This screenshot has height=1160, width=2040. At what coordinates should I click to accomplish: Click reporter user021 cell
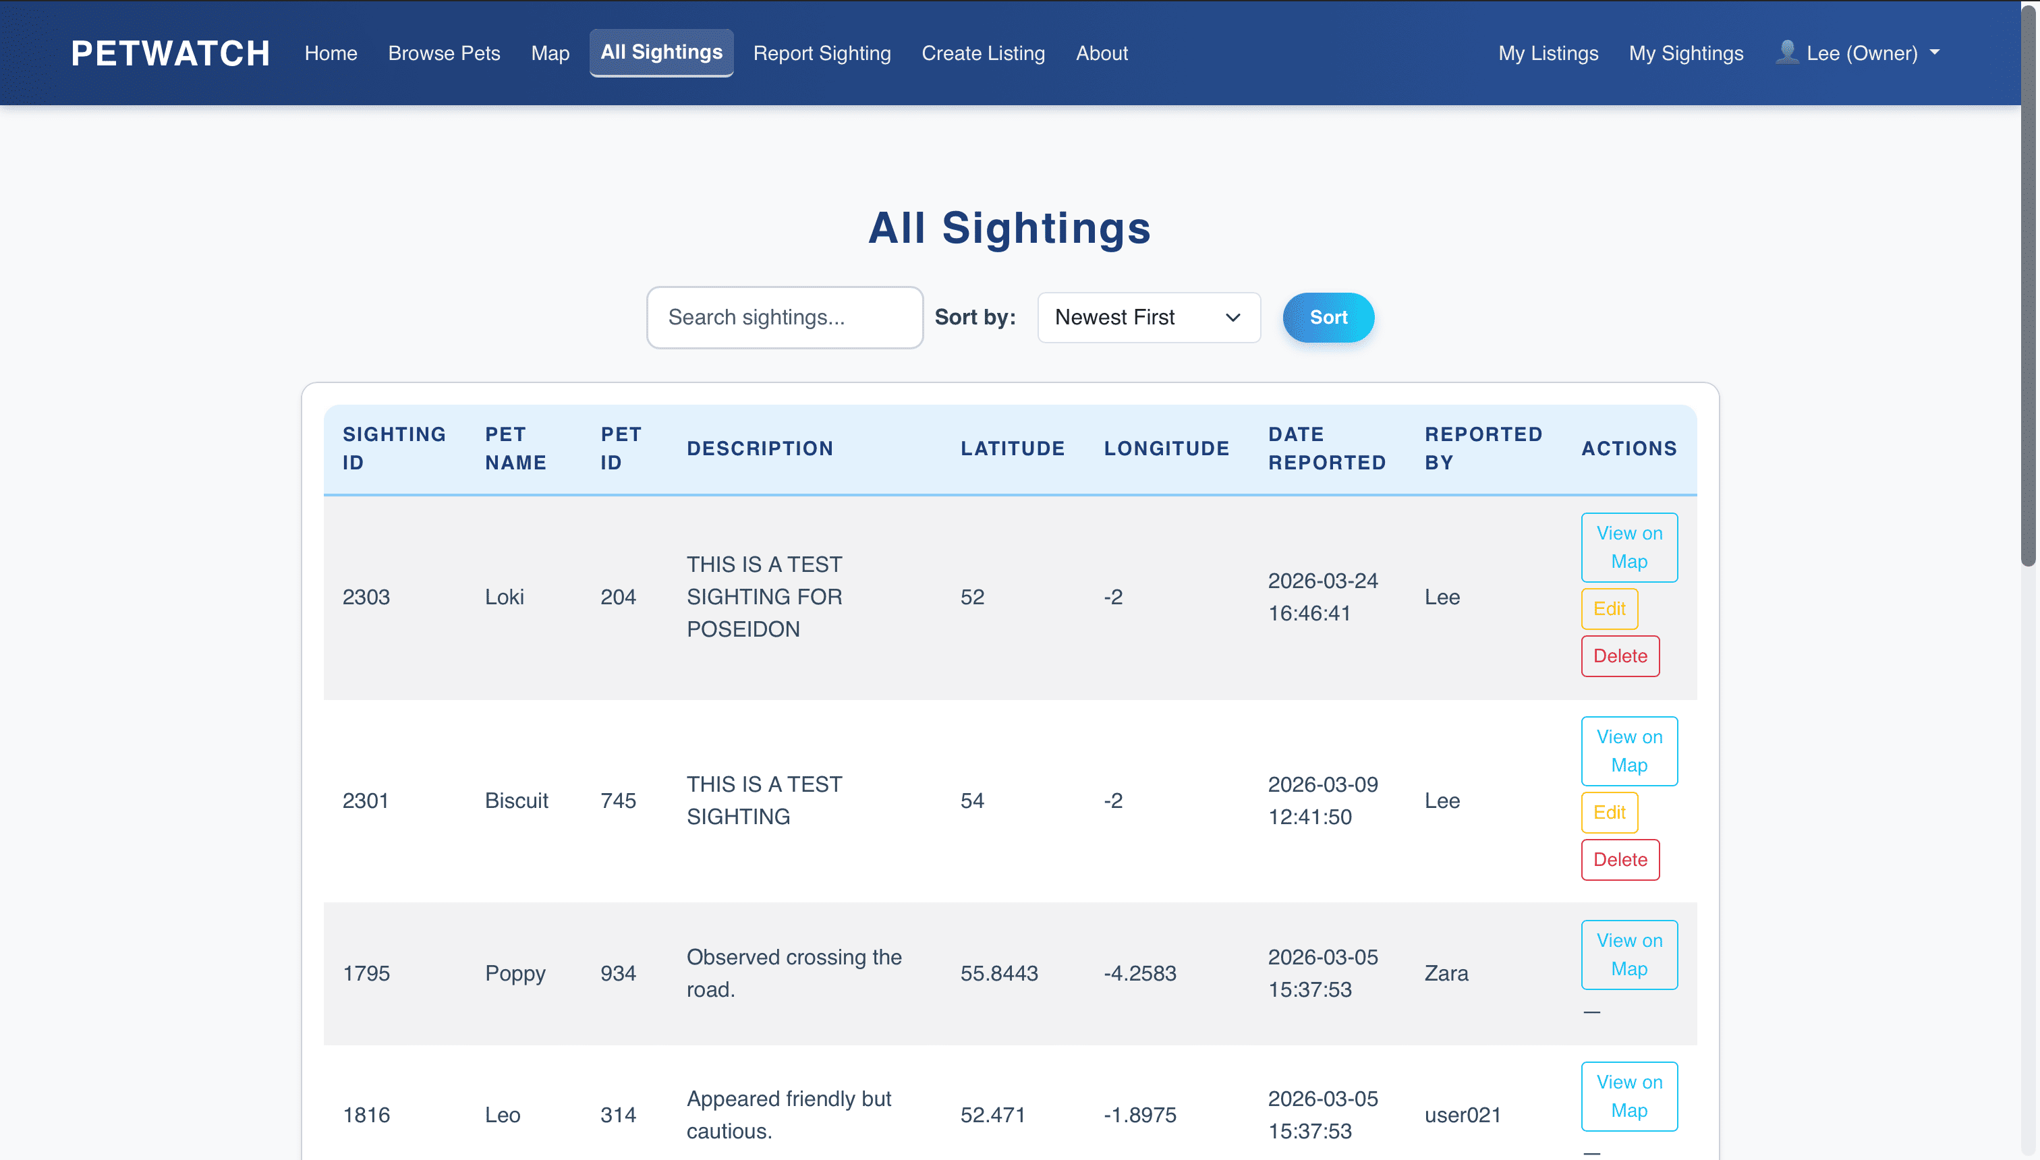tap(1463, 1115)
